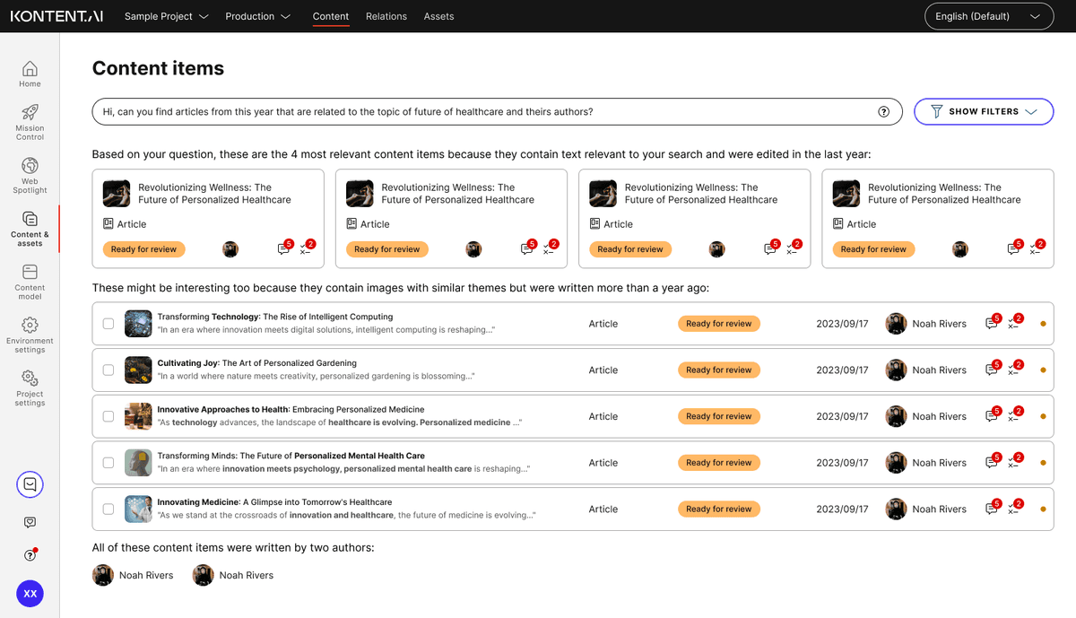Viewport: 1076px width, 618px height.
Task: Open comments on Transforming Technology row
Action: point(991,324)
